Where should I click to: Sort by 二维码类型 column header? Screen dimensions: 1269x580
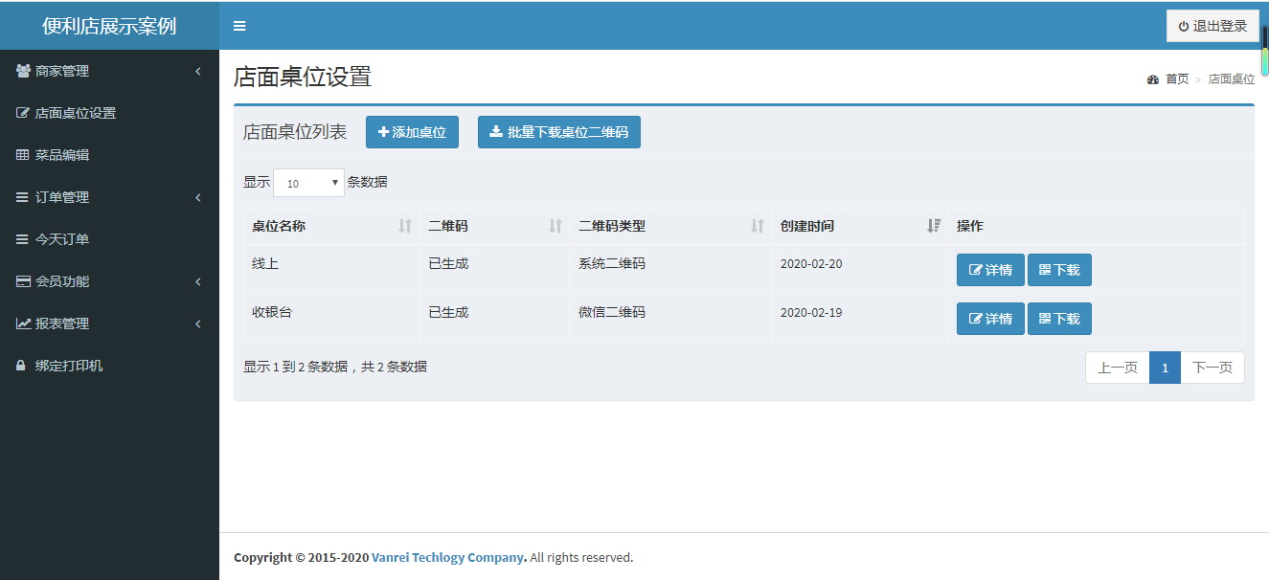point(671,226)
